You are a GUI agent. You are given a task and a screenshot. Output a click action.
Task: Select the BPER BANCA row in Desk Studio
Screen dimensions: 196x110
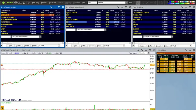(x=164, y=20)
